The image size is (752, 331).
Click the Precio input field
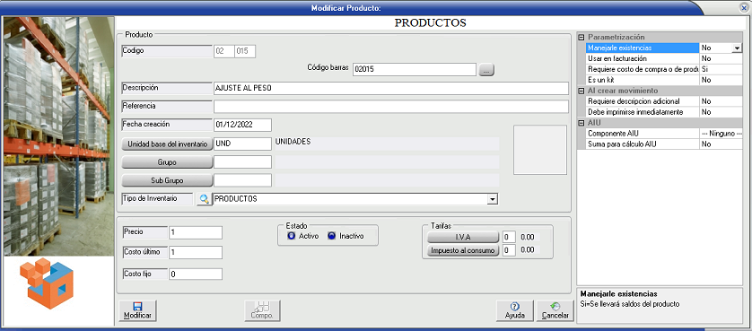196,232
